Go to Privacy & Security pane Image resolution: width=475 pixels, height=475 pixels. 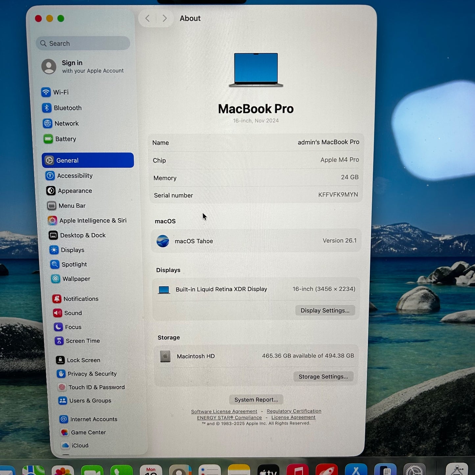[x=92, y=374]
